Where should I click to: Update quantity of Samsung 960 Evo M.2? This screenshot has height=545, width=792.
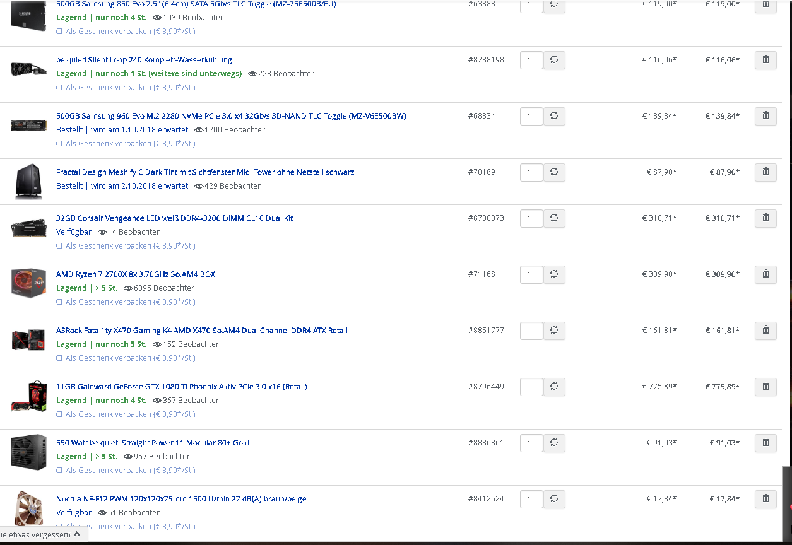(554, 117)
